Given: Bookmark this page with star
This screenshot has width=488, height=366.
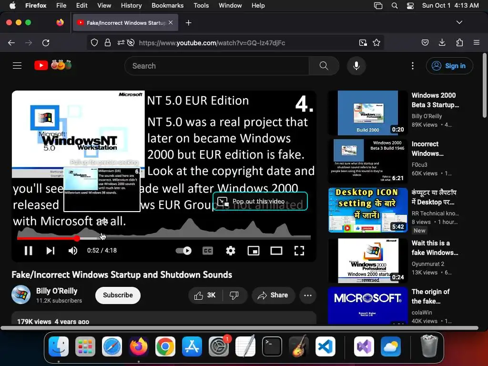Looking at the screenshot, I should (x=376, y=42).
